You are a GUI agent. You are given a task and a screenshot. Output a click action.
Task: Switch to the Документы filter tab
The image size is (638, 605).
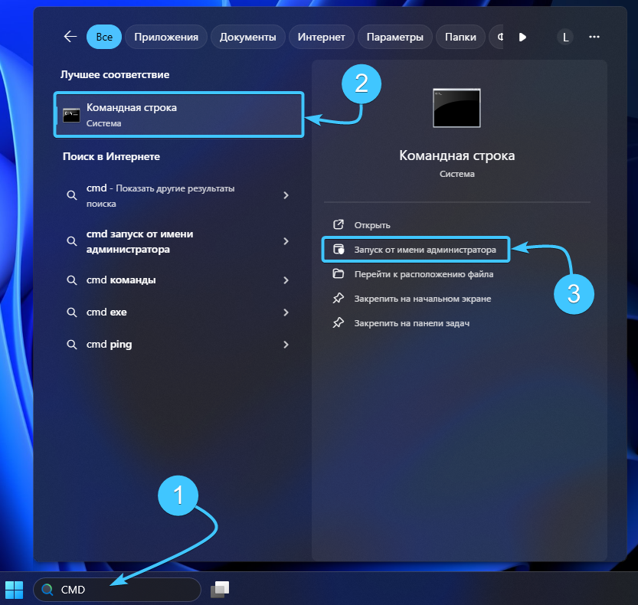tap(247, 37)
